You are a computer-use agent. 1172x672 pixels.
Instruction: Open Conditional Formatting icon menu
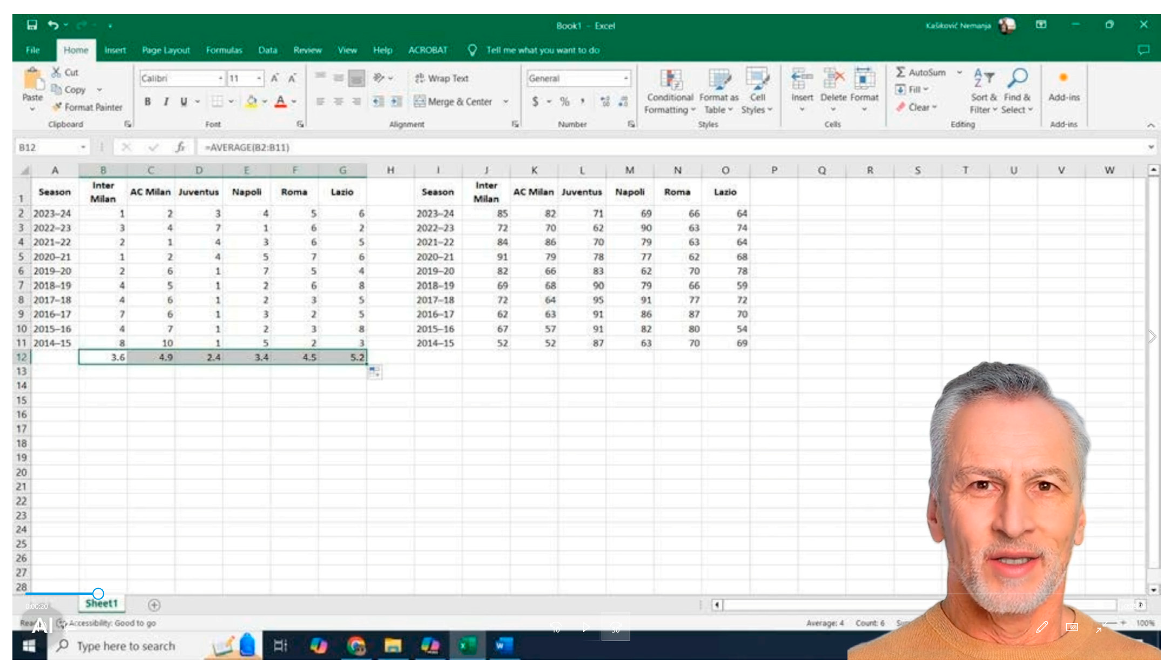click(x=670, y=79)
